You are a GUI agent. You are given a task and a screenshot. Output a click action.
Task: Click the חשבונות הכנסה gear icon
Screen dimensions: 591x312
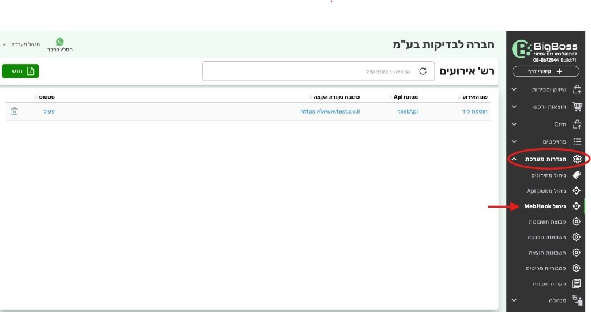(x=577, y=237)
